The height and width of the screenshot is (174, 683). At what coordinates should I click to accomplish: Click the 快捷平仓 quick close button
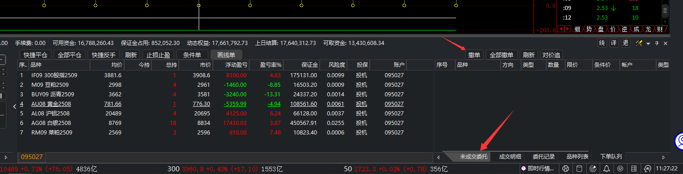[36, 55]
